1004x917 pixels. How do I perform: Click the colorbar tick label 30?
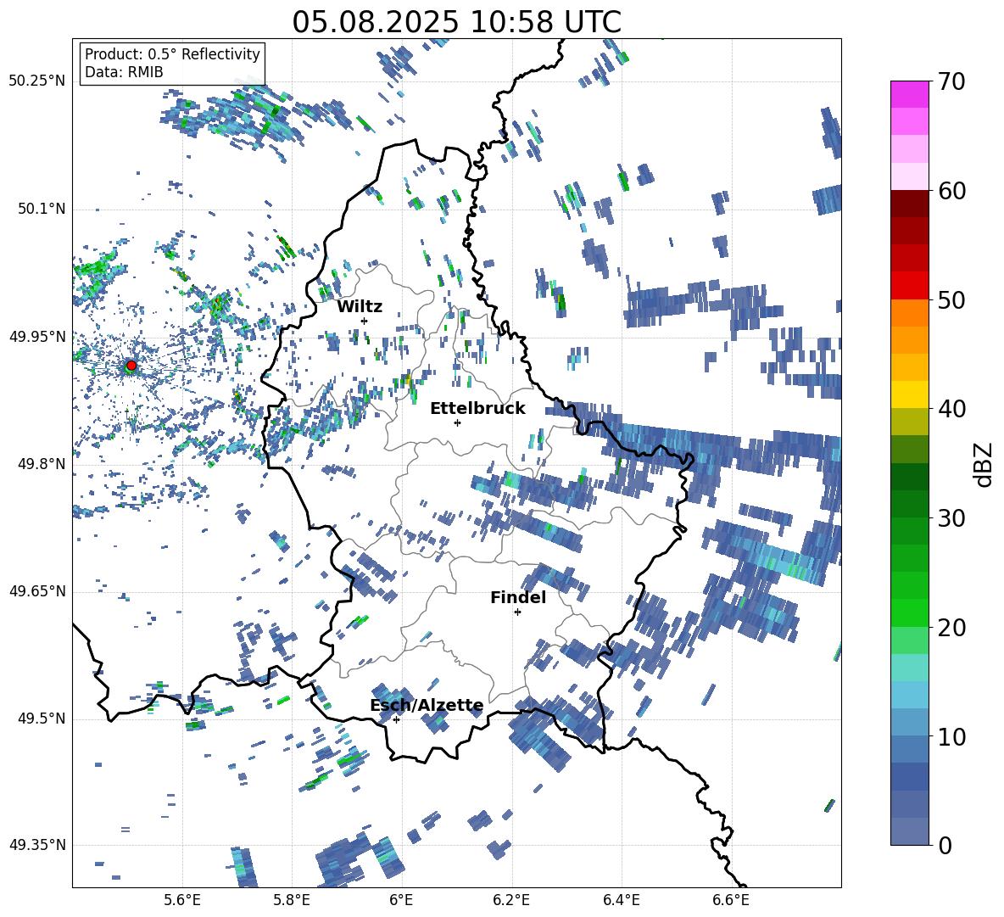pos(951,517)
